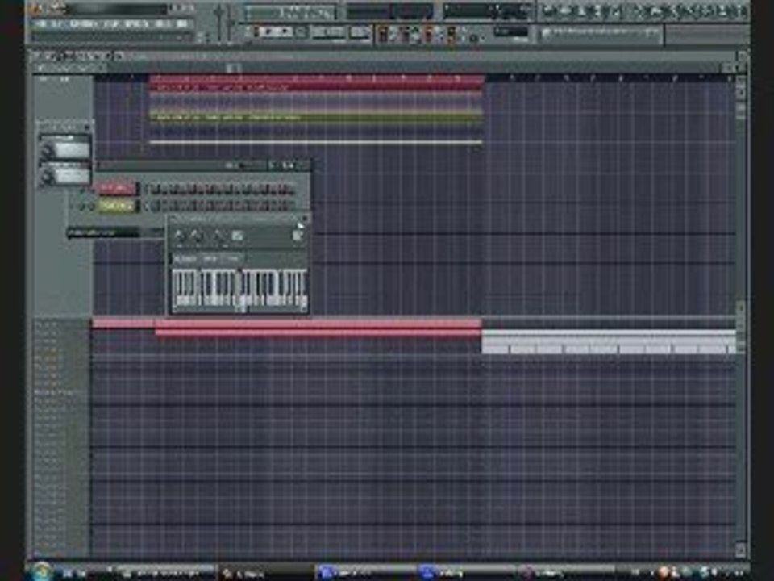Open the Windows Start menu orb
The height and width of the screenshot is (581, 774).
pos(41,571)
